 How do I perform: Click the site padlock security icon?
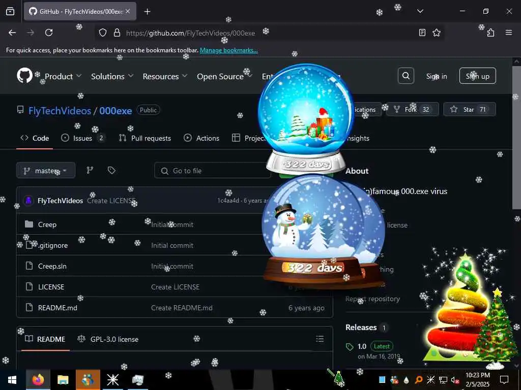coord(117,32)
